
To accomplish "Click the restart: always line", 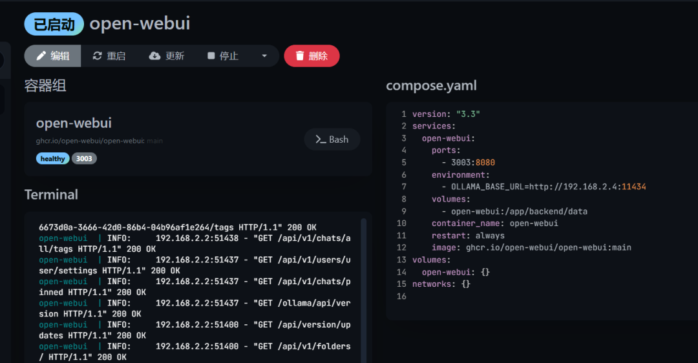I will pyautogui.click(x=469, y=236).
